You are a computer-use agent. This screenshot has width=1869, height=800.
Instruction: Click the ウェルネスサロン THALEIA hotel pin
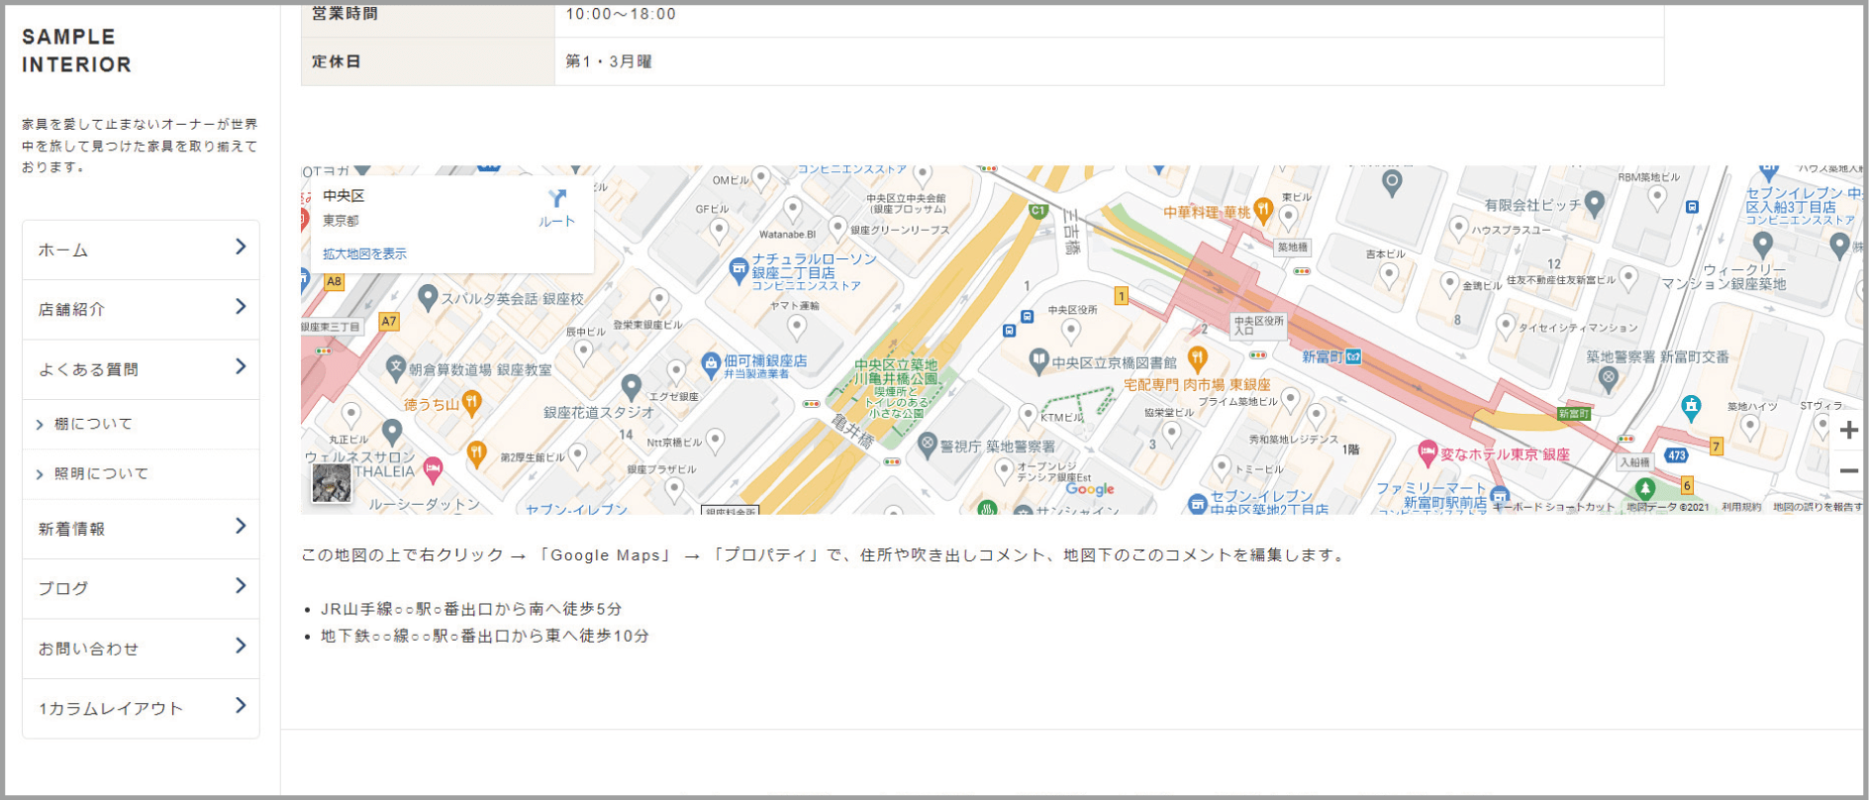click(x=433, y=469)
